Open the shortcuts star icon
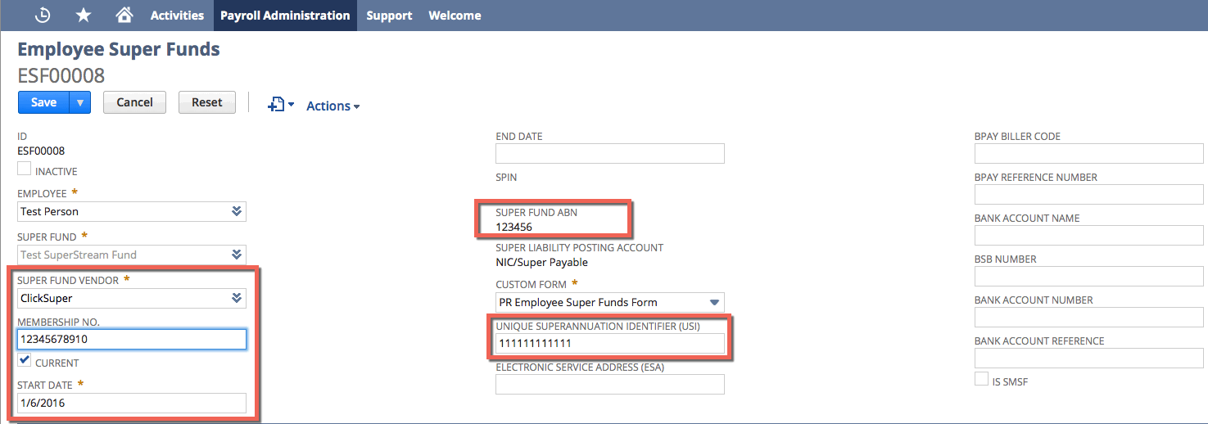1208x424 pixels. [x=84, y=16]
